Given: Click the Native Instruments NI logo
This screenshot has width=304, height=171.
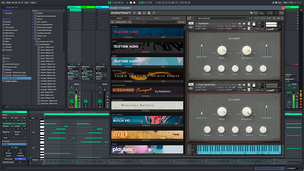Looking at the screenshot, I should point(281,13).
